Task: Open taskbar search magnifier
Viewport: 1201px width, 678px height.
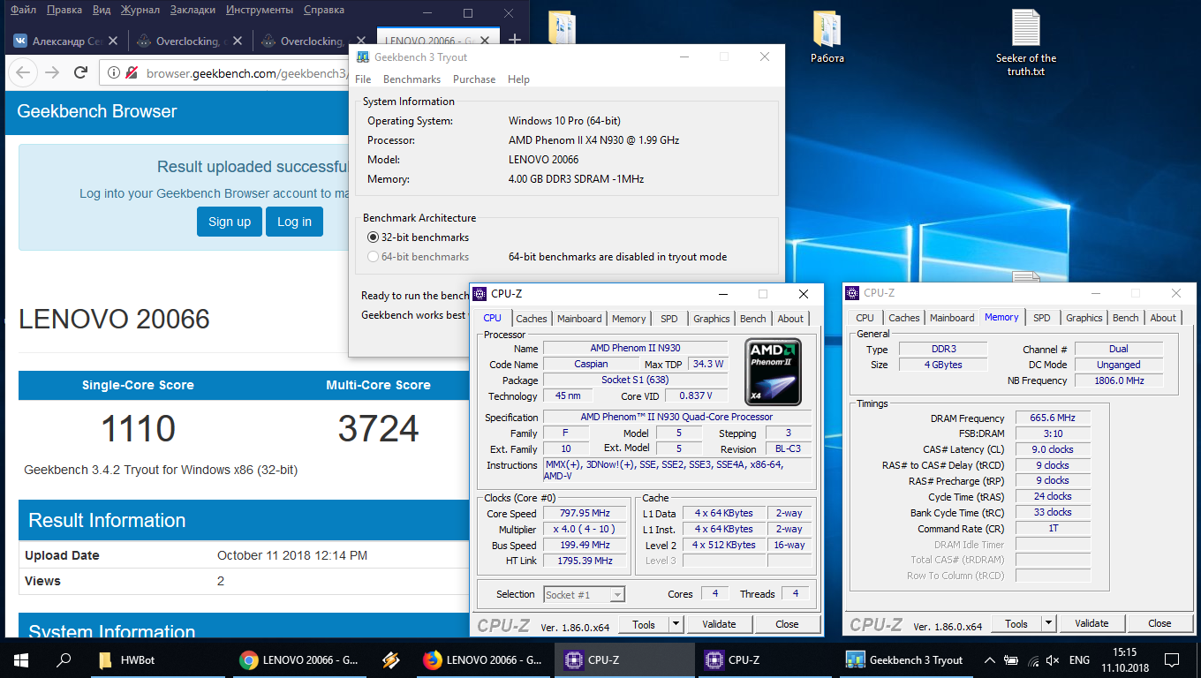Action: click(x=64, y=659)
